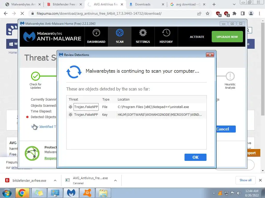
Task: Open the Windows Start menu
Action: coord(7,193)
